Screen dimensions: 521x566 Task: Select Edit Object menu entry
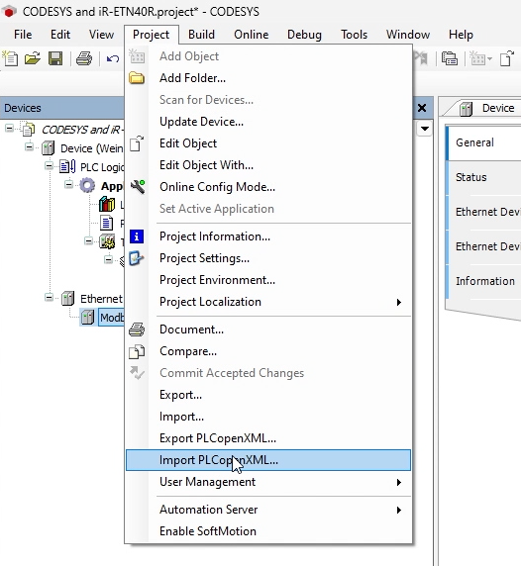point(268,143)
